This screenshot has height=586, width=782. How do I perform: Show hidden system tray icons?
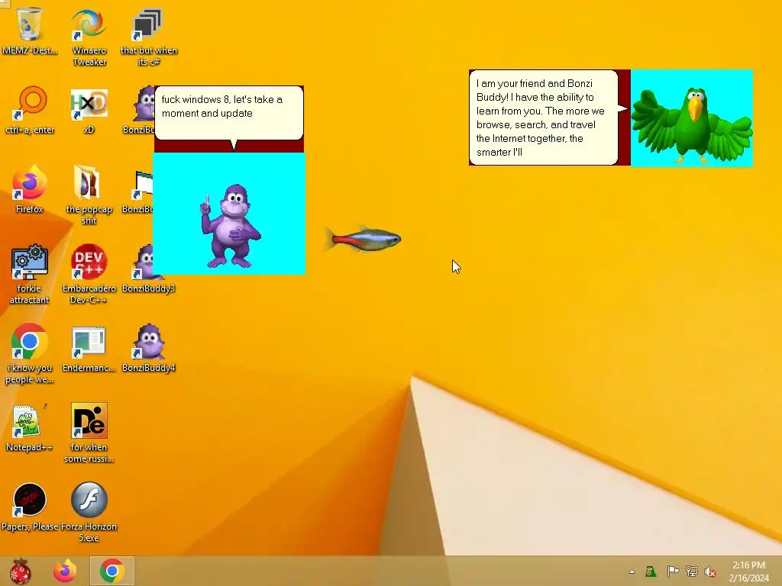coord(632,572)
